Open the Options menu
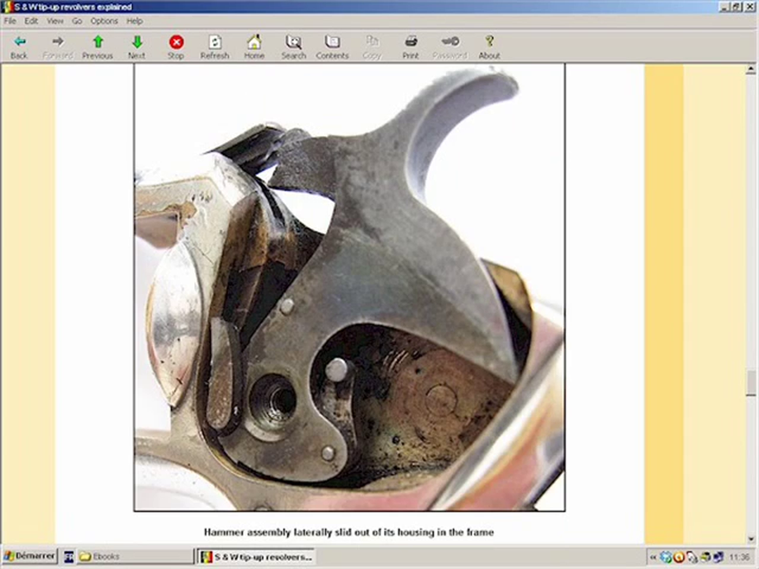 (104, 21)
